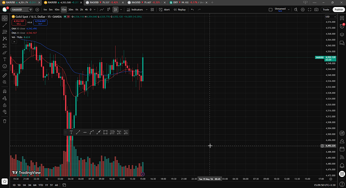Open notifications bell in right sidebar
Image resolution: width=346 pixels, height=188 pixels.
(x=342, y=165)
